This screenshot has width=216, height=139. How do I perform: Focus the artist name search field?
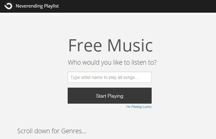pos(109,77)
